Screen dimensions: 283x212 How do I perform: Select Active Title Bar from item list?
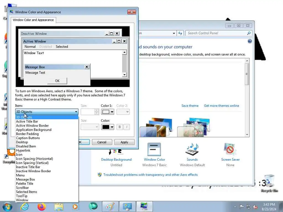pos(47,121)
